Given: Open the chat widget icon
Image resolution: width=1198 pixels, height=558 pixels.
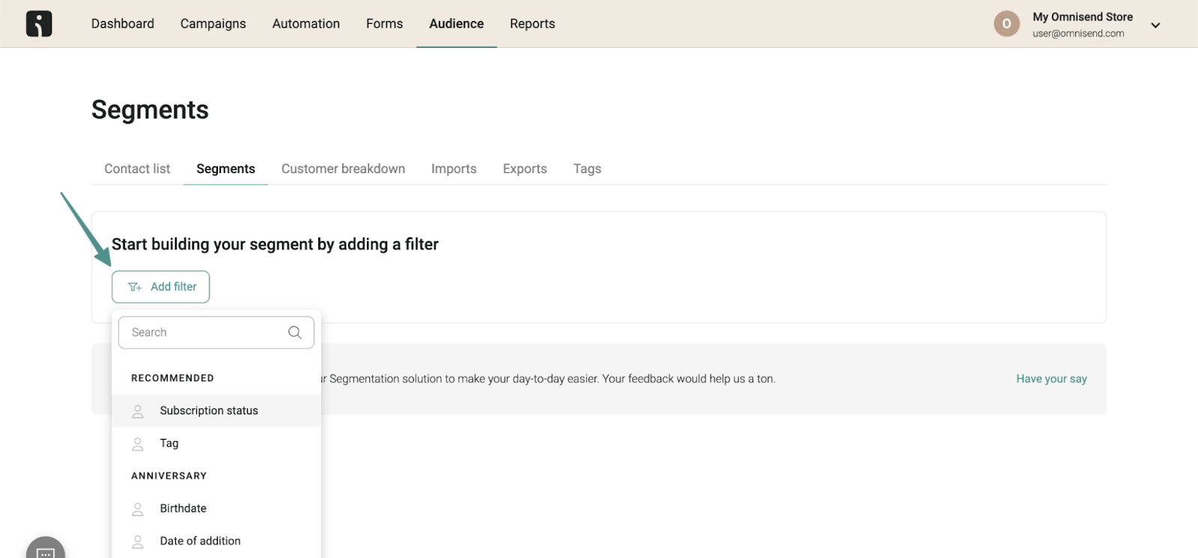Looking at the screenshot, I should 46,551.
